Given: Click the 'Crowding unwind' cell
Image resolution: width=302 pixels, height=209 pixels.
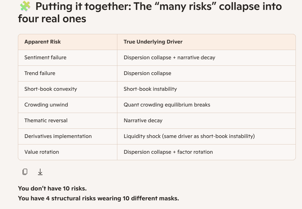Looking at the screenshot, I should pos(68,105).
